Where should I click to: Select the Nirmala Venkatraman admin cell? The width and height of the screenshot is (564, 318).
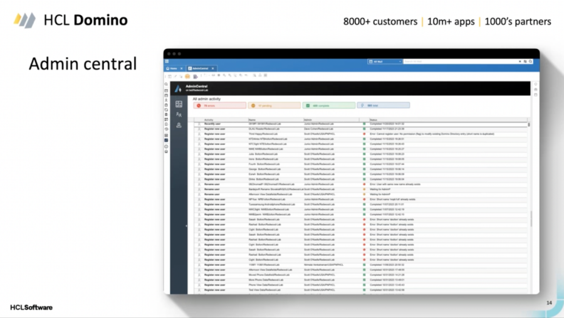tap(324, 265)
